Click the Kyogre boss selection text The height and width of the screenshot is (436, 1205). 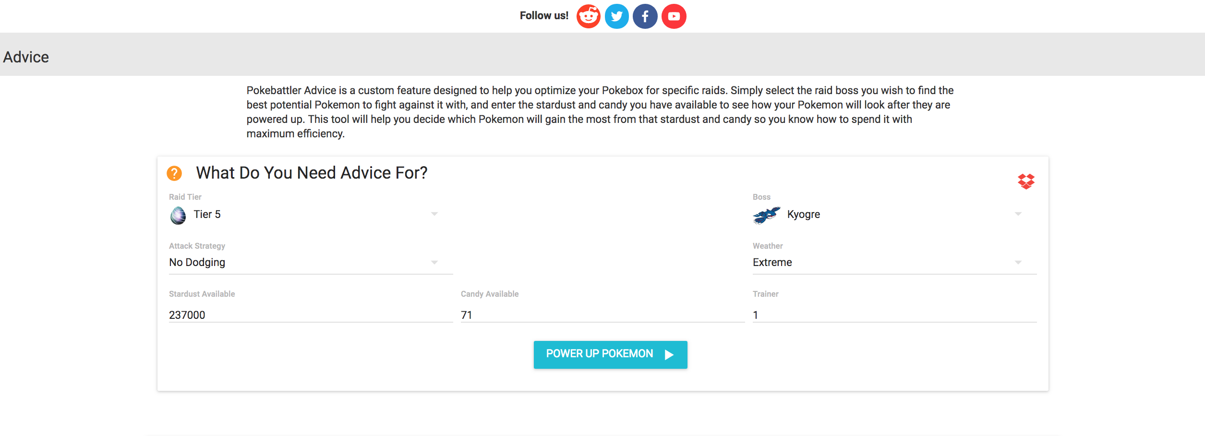tap(804, 215)
